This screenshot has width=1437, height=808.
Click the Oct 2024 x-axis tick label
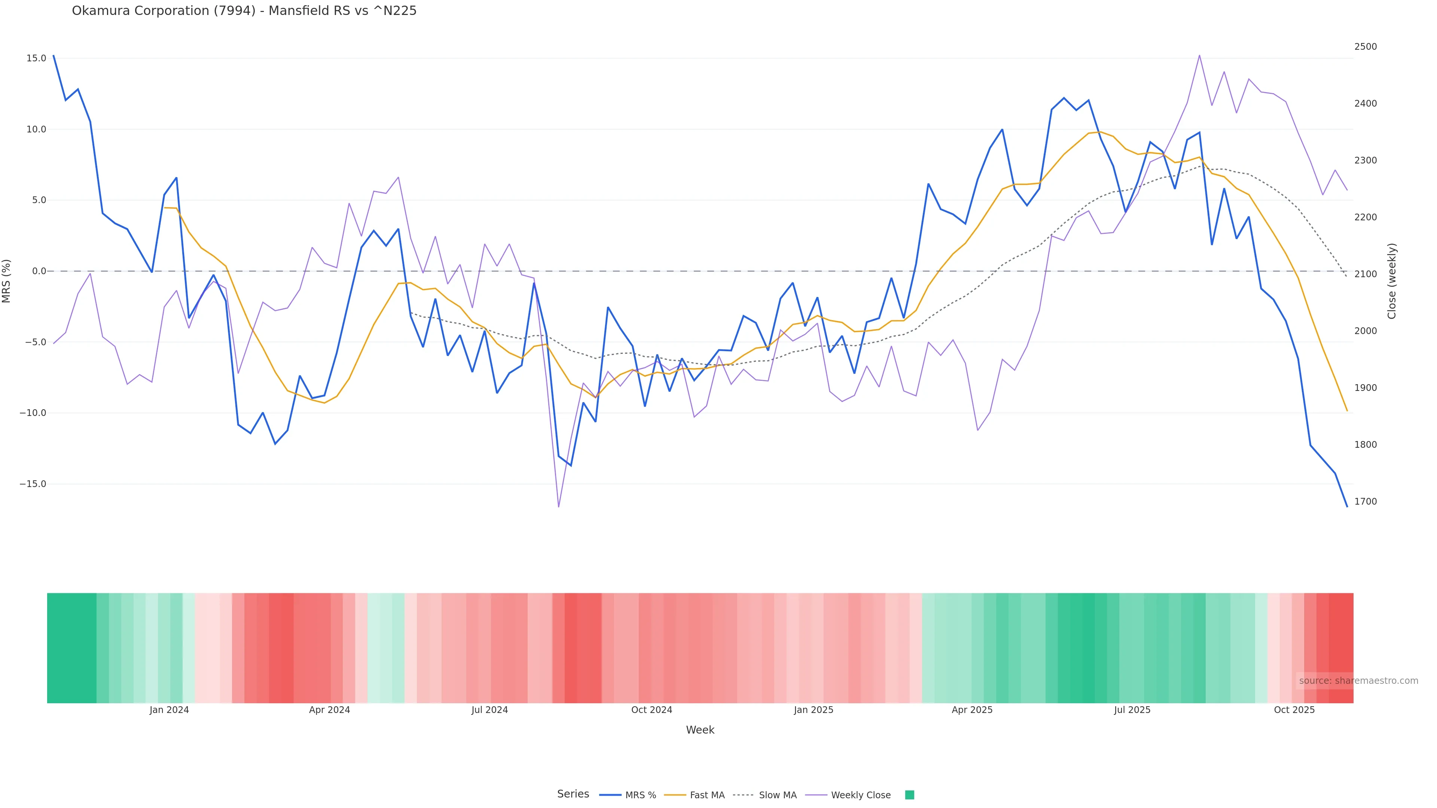pos(652,710)
